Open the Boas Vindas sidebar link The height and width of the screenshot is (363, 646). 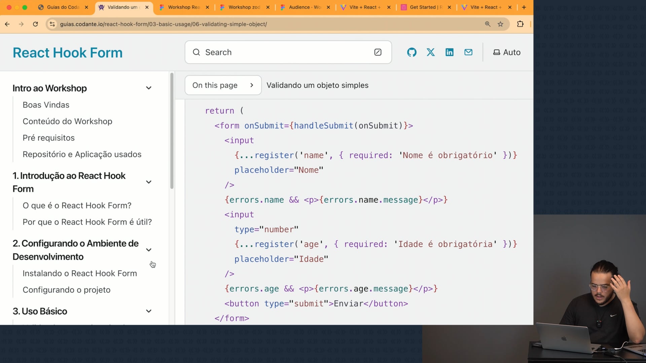(46, 105)
